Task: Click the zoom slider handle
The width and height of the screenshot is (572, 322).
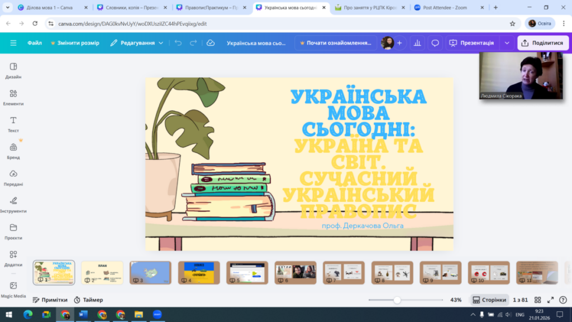Action: [397, 300]
